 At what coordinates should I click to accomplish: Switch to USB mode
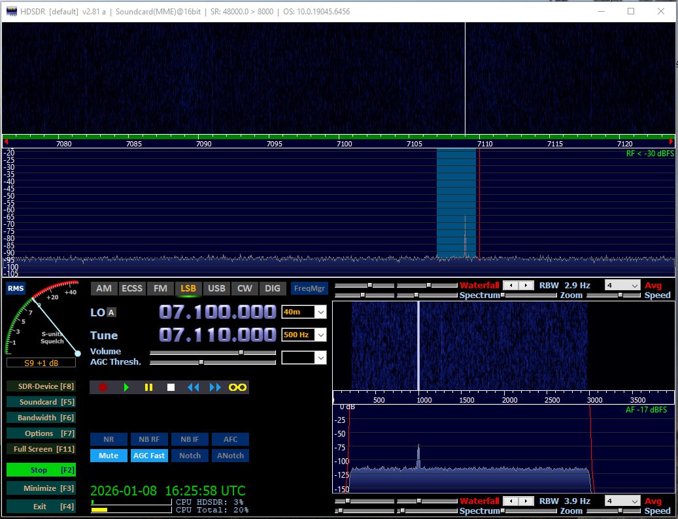(216, 288)
